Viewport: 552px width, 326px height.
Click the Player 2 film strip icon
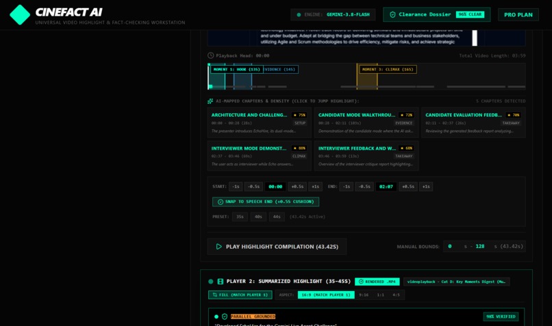[221, 282]
